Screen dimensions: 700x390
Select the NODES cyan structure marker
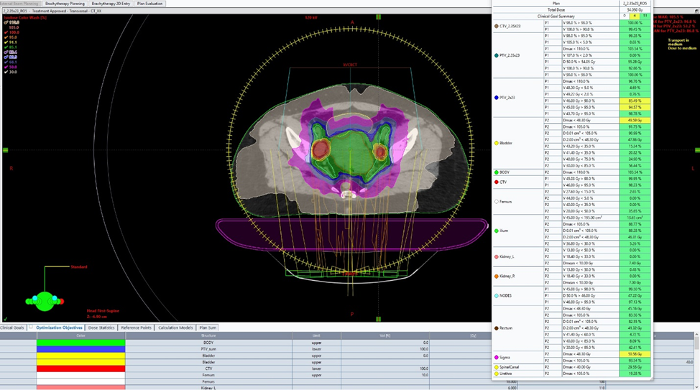(x=495, y=295)
